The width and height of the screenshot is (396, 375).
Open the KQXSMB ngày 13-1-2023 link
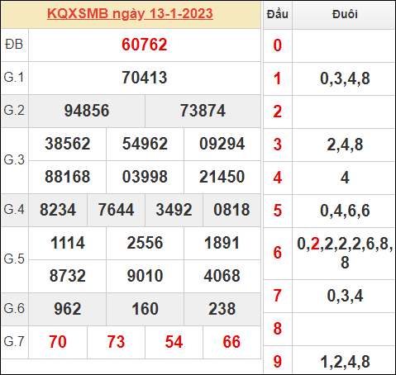point(130,14)
